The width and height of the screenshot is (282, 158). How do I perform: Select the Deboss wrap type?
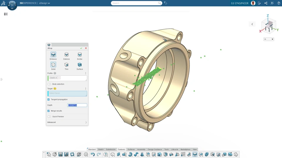pos(66,55)
